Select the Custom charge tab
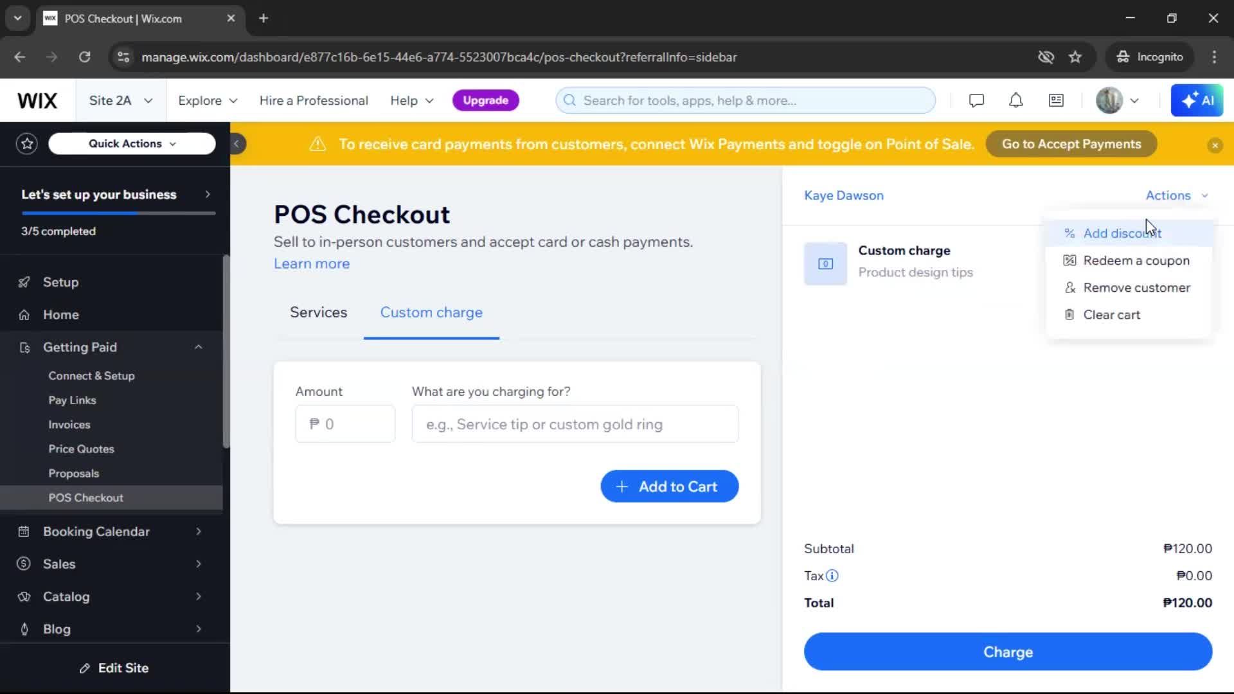Viewport: 1234px width, 694px height. [431, 312]
